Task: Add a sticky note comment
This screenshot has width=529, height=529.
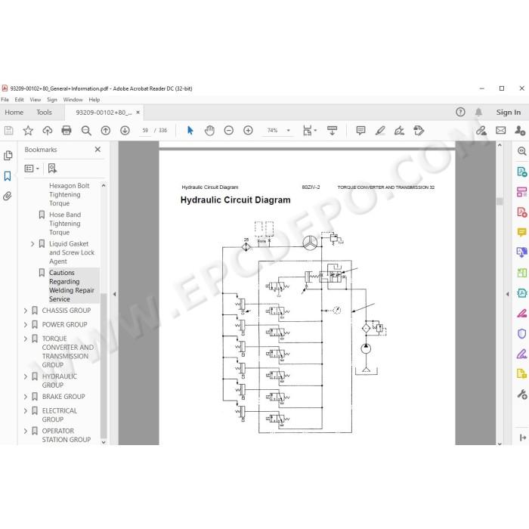Action: coord(360,131)
